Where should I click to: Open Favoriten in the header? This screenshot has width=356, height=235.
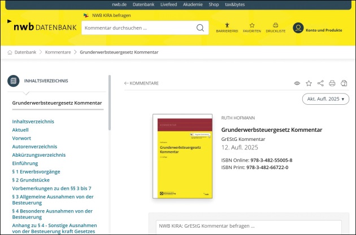(x=252, y=28)
